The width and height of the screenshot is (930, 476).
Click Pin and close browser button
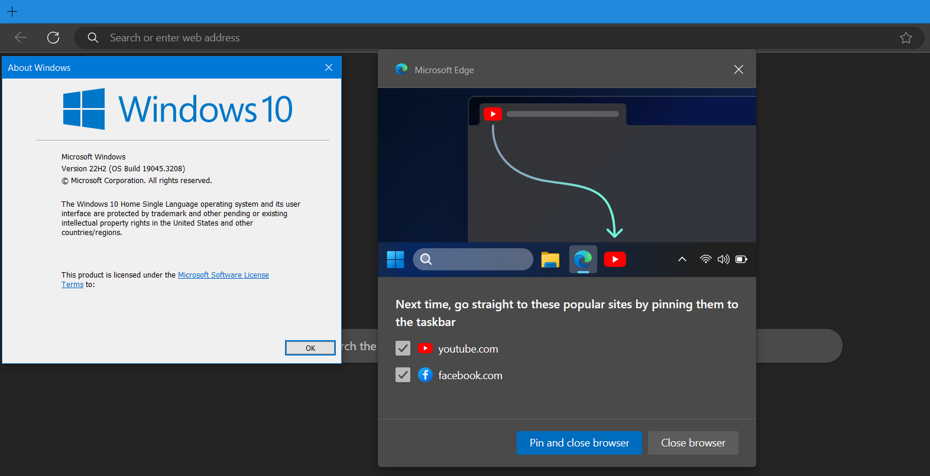pyautogui.click(x=579, y=443)
